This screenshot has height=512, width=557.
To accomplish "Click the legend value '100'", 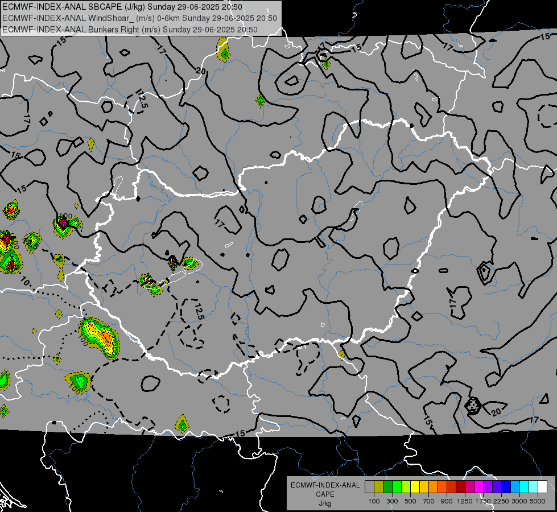I will click(374, 501).
